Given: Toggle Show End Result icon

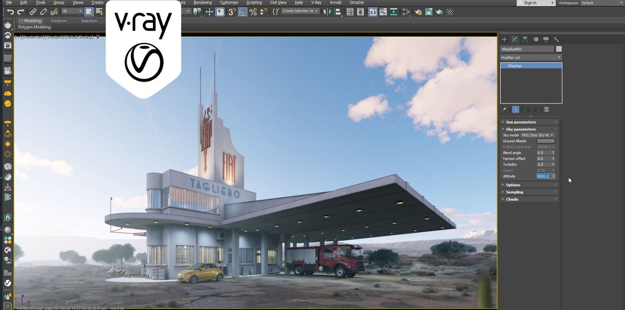Looking at the screenshot, I should (516, 110).
